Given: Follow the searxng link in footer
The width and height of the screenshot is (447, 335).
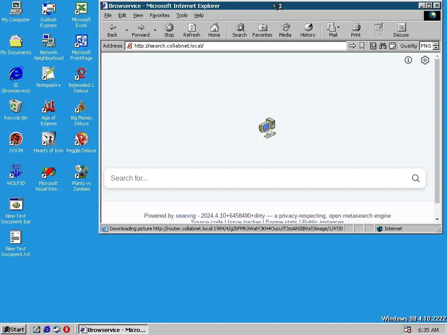Looking at the screenshot, I should (x=186, y=215).
